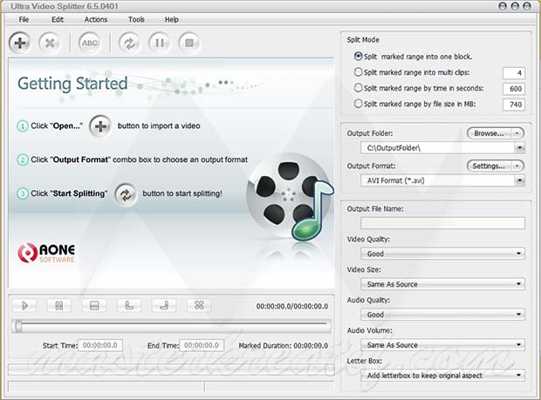Clear the marked range with X button
This screenshot has width=541, height=400.
[x=199, y=306]
